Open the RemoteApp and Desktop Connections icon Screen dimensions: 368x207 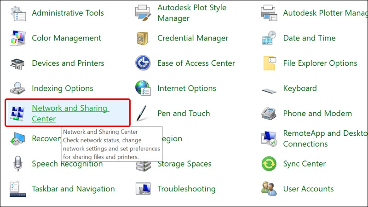(269, 139)
